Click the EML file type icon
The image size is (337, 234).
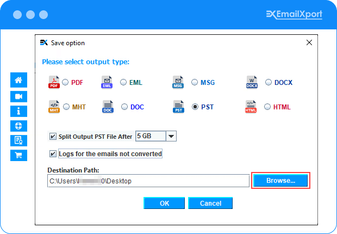point(107,83)
